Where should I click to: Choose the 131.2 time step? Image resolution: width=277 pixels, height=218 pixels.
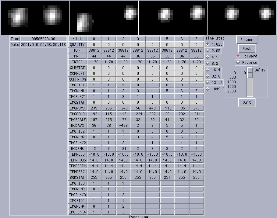tap(214, 82)
